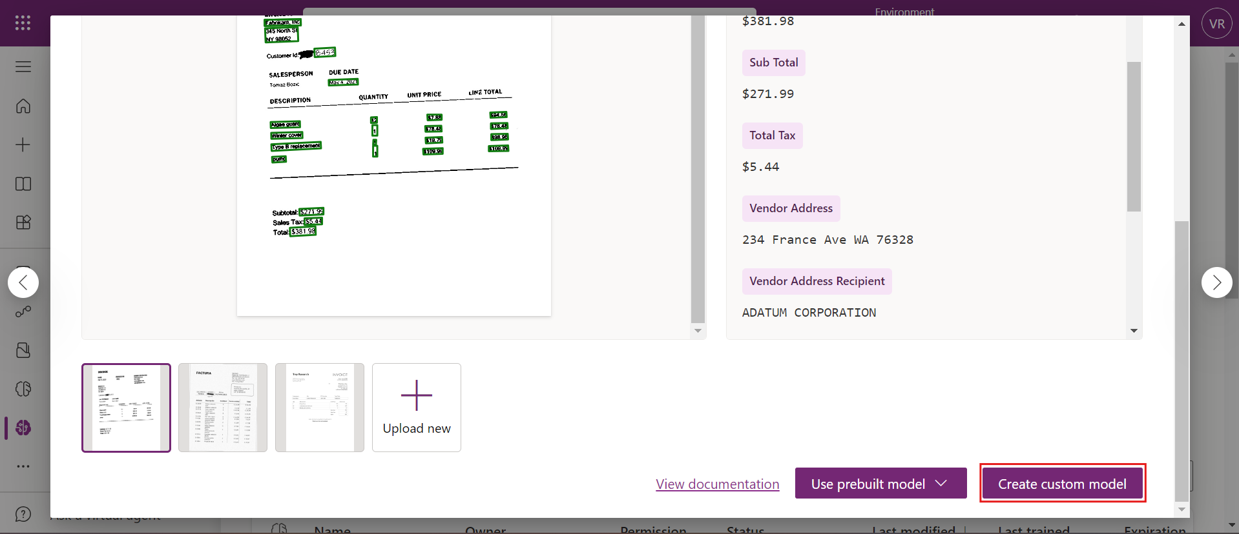The image size is (1239, 534).
Task: Open the VR user account avatar
Action: [1216, 24]
